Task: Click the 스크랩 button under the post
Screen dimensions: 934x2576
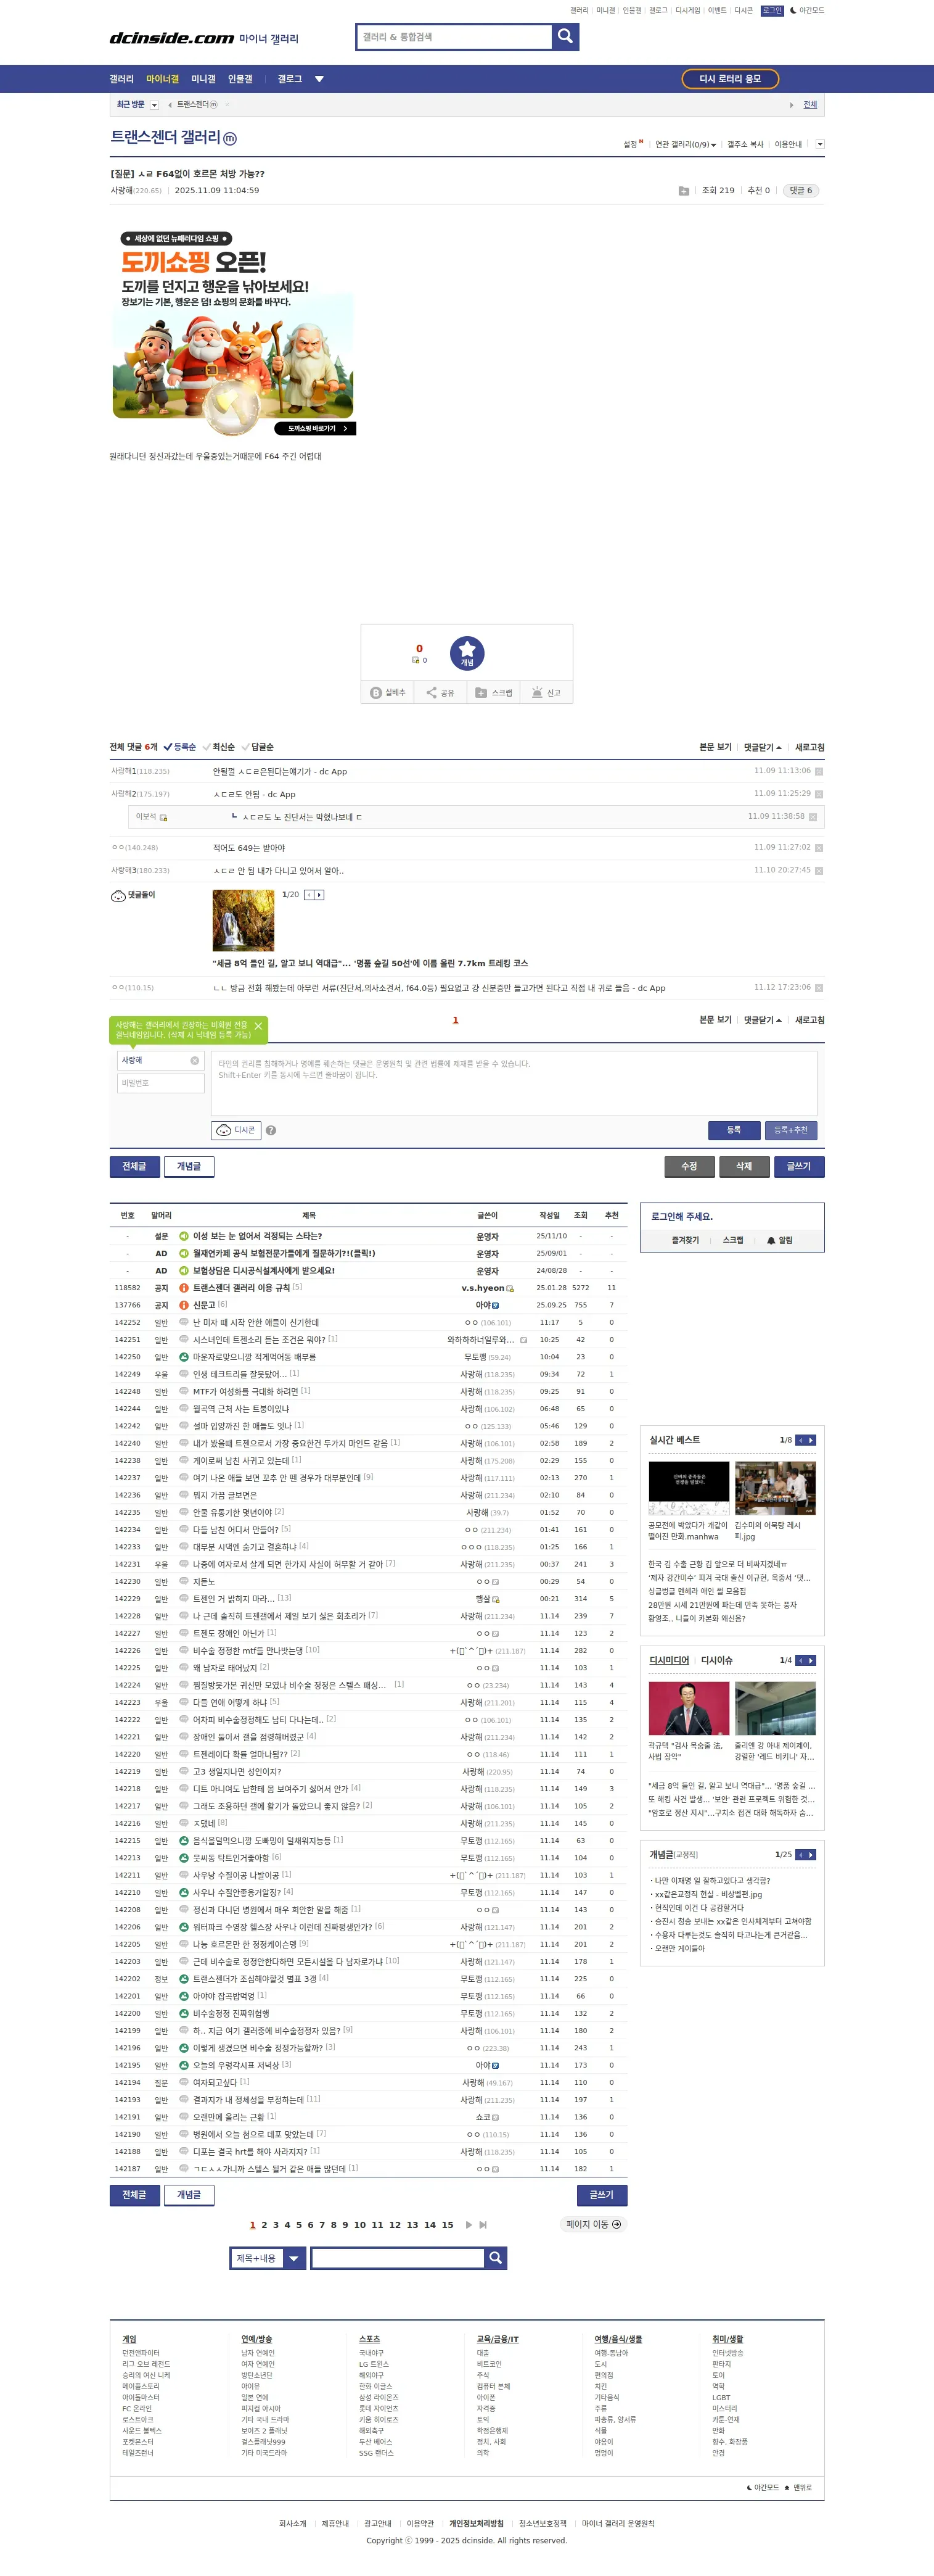Action: pos(493,692)
